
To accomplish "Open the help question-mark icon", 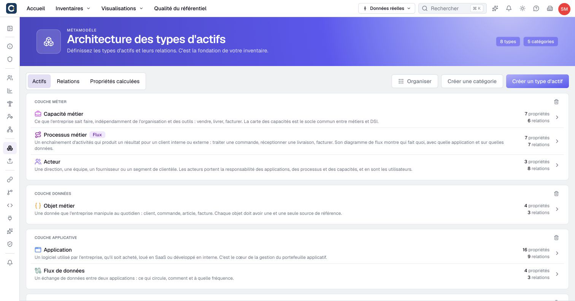I will tap(536, 8).
